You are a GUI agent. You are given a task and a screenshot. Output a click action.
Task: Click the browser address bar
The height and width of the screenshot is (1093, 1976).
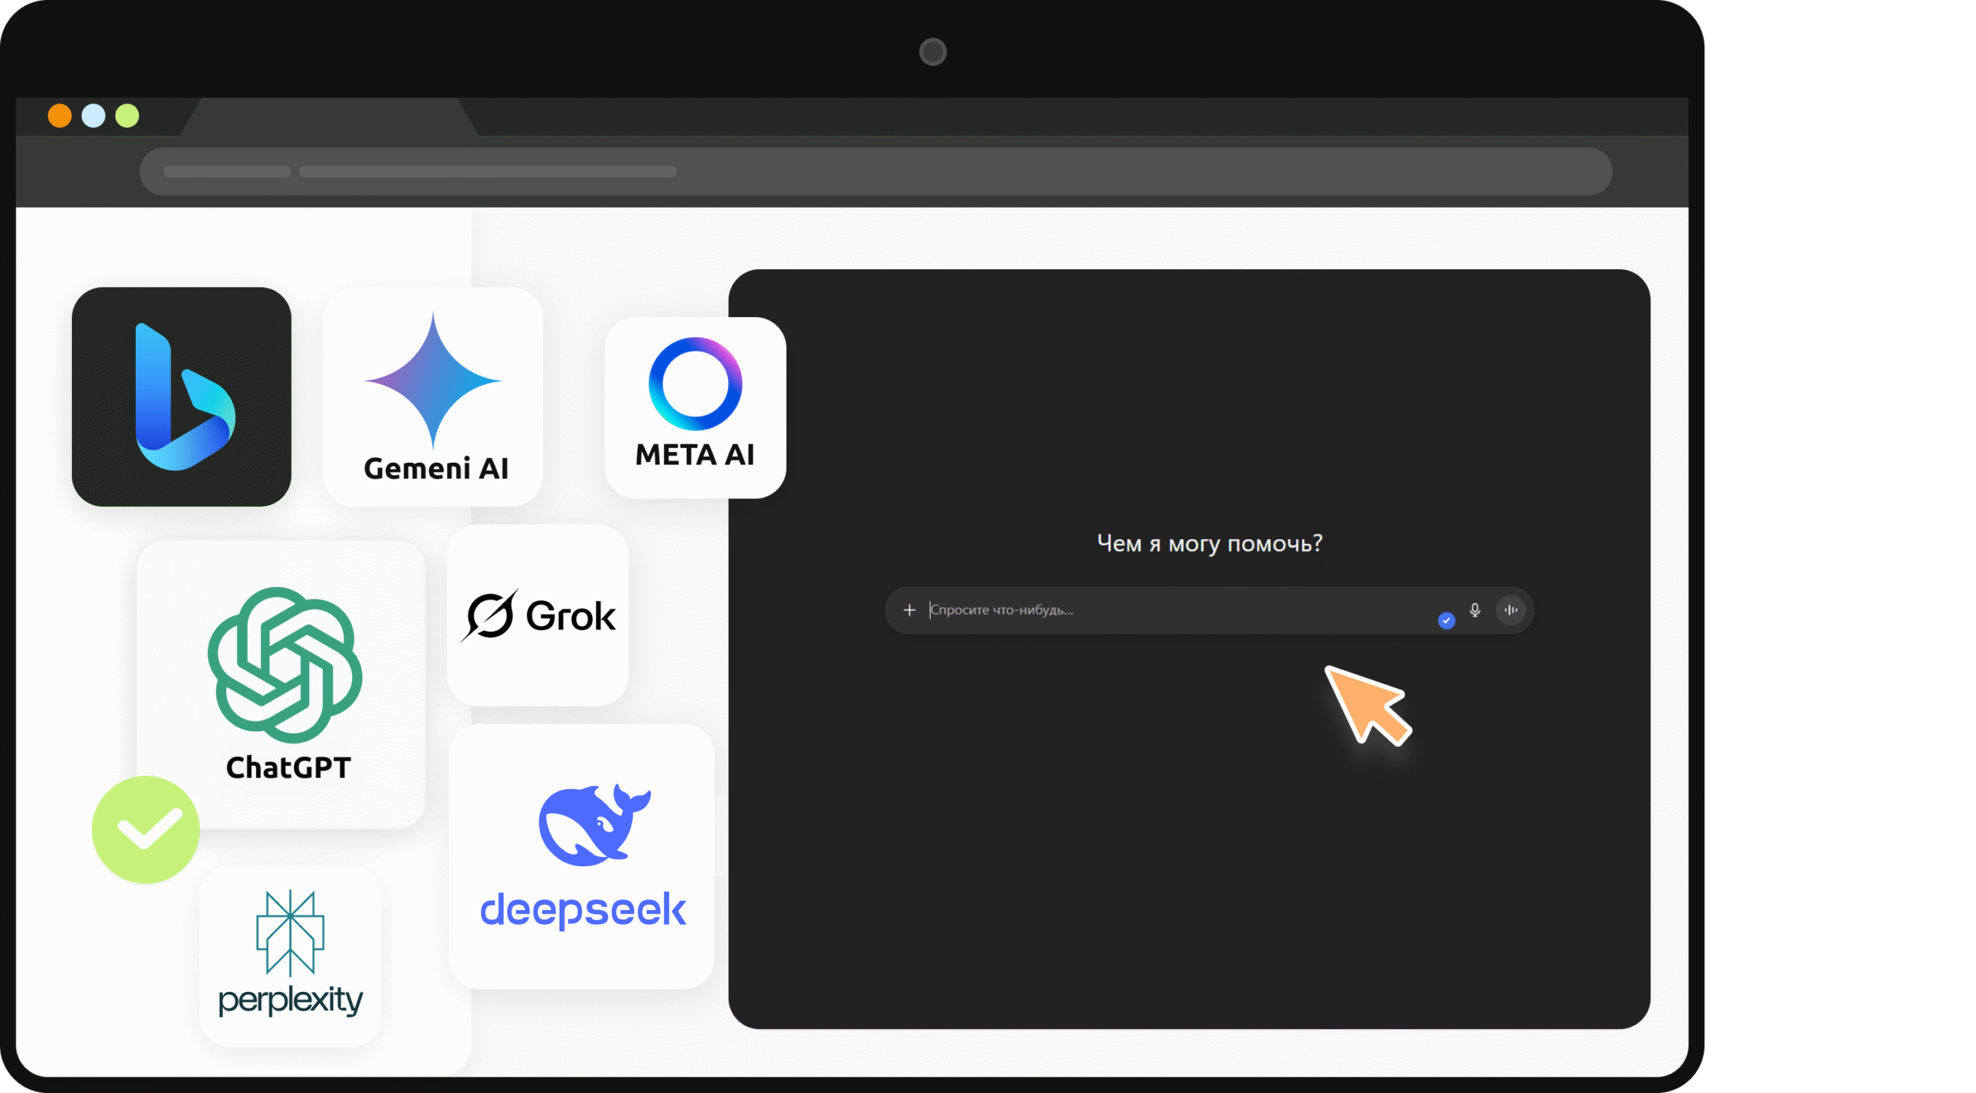875,171
